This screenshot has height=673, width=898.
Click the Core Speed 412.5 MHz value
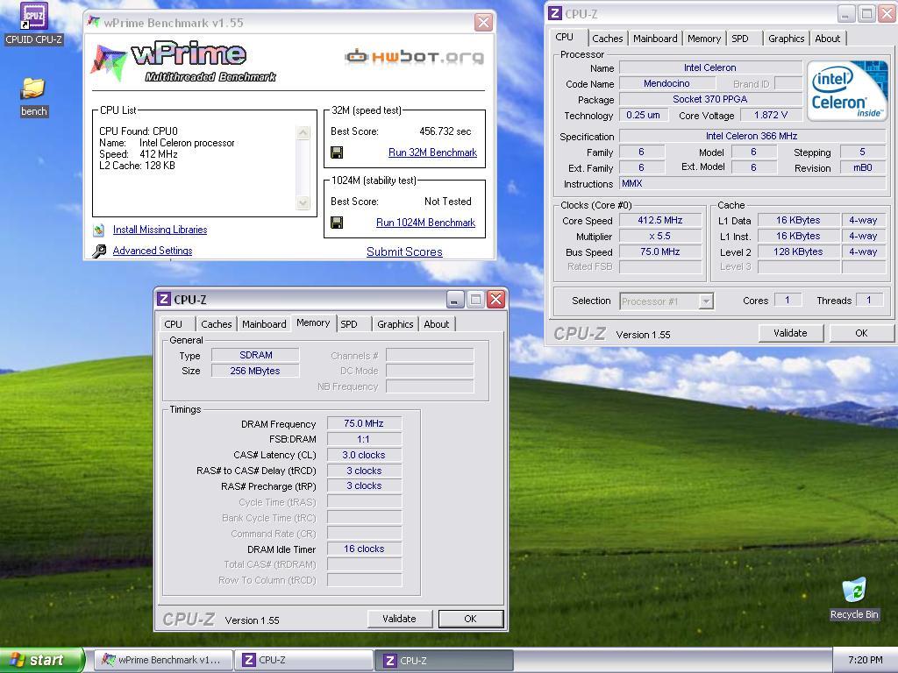coord(660,220)
